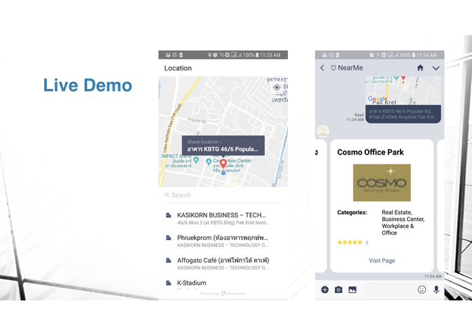Open the photo gallery icon in chat
Image resolution: width=472 pixels, height=335 pixels.
[x=352, y=290]
